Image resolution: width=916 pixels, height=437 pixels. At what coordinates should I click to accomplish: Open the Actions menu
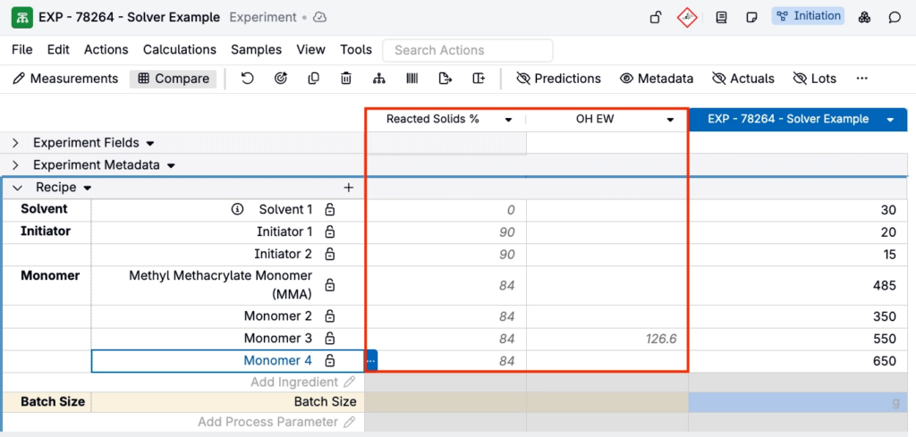pyautogui.click(x=106, y=50)
